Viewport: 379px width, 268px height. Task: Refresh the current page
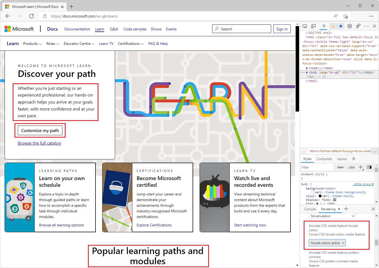31,16
